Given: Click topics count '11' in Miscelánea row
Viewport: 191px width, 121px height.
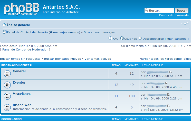Looking at the screenshot, I should tap(116, 96).
